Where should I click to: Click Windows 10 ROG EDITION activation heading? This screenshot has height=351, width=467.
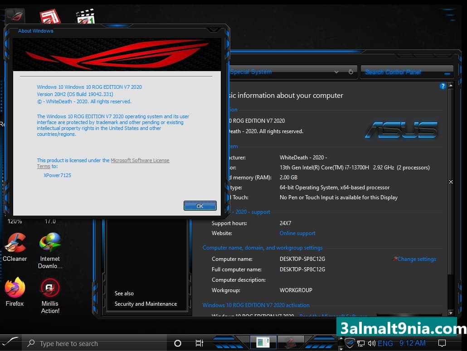pyautogui.click(x=256, y=305)
